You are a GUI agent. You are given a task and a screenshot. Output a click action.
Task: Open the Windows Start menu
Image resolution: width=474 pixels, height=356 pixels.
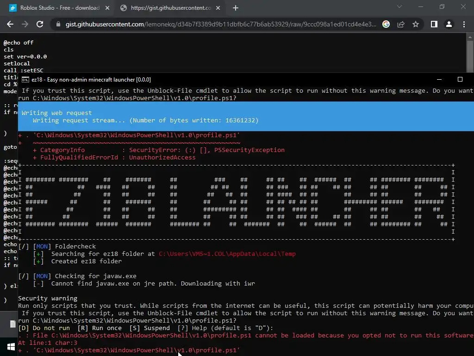(x=11, y=347)
